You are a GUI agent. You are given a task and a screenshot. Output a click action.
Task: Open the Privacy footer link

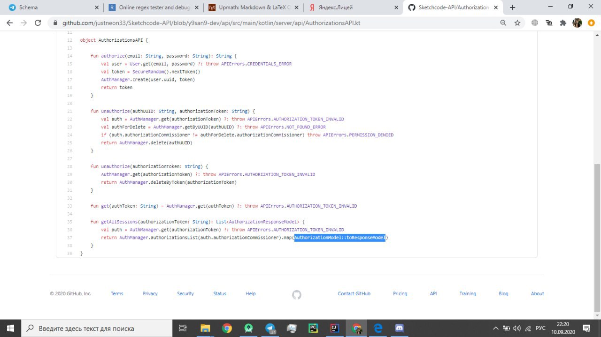tap(150, 293)
